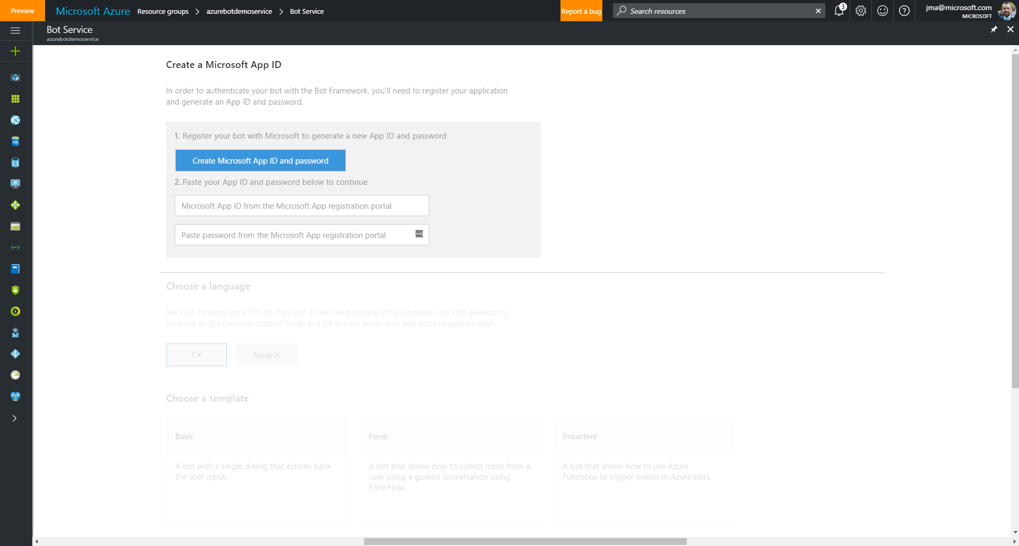Open Resource groups cube icon in sidebar

pyautogui.click(x=15, y=78)
